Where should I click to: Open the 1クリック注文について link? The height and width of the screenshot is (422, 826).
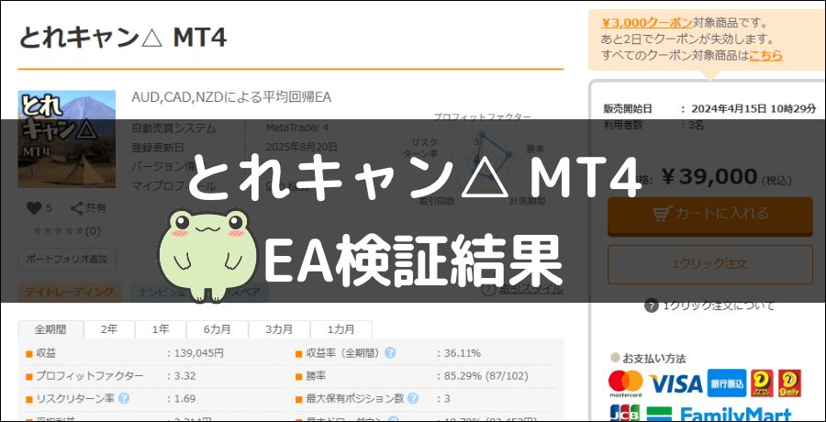(719, 305)
